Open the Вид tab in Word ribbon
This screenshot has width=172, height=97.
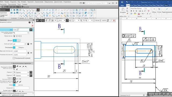pos(154,5)
